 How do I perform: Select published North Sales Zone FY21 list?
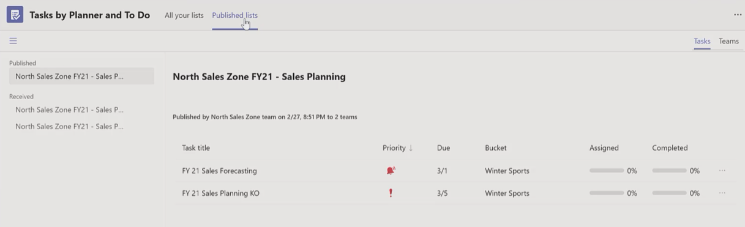coord(81,76)
